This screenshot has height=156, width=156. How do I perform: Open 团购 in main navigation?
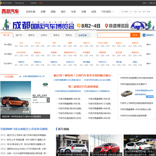pyautogui.click(x=53, y=12)
